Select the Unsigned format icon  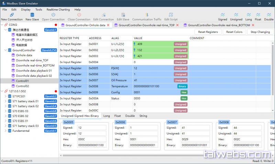click(x=236, y=15)
